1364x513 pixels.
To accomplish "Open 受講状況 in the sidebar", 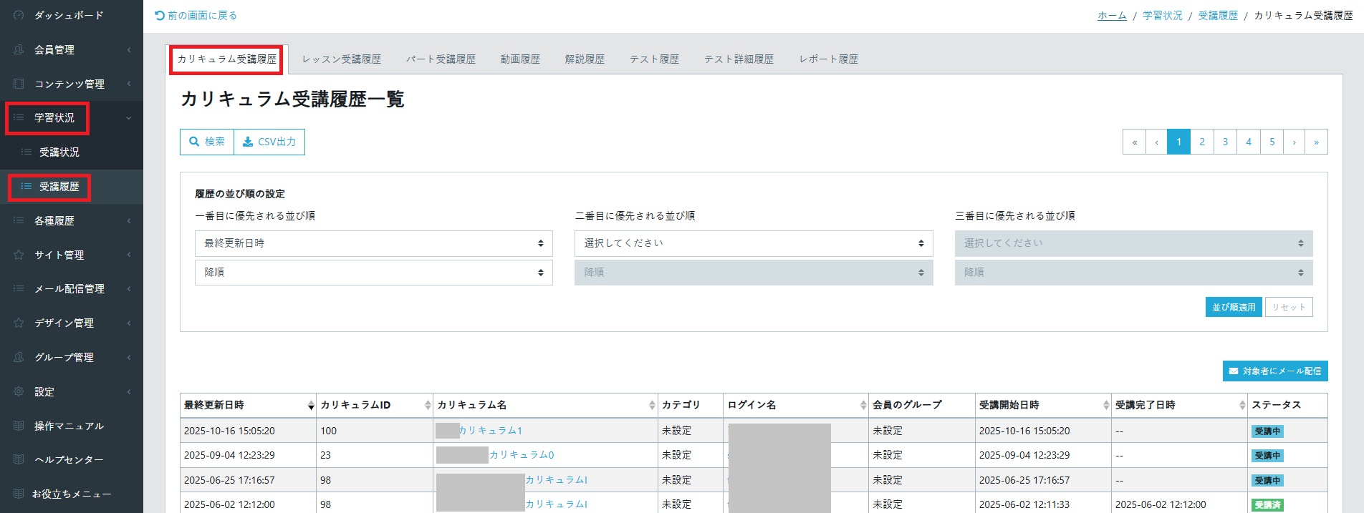I will 59,152.
